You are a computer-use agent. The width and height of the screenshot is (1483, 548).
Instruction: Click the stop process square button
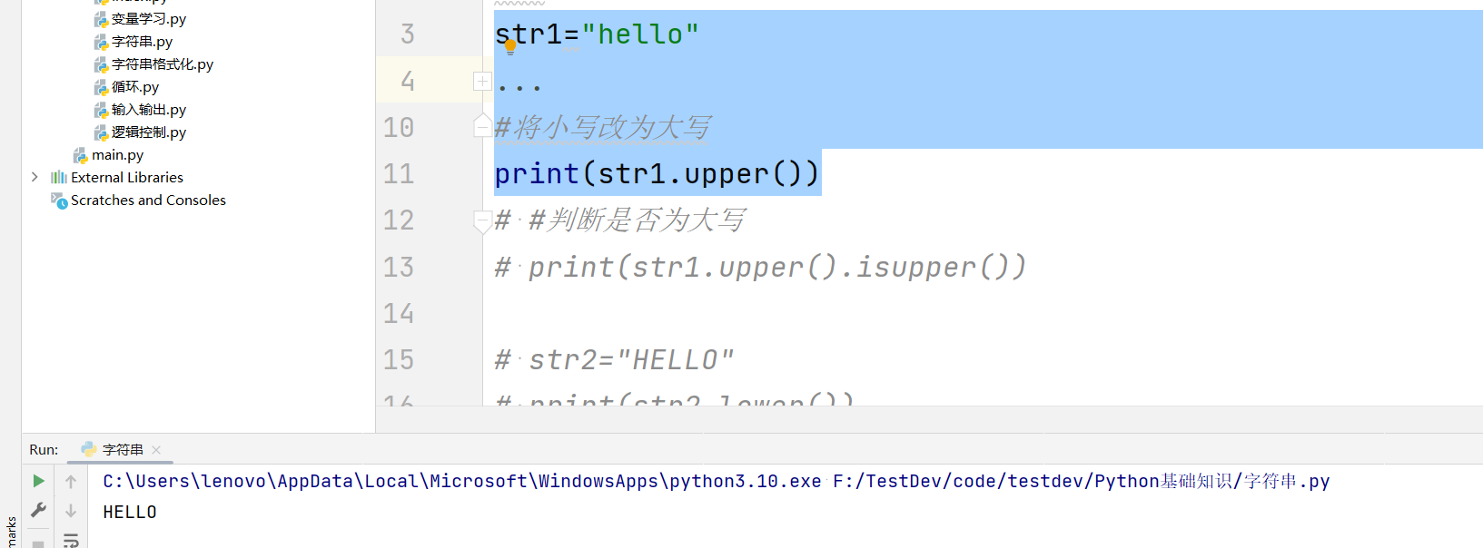[38, 543]
